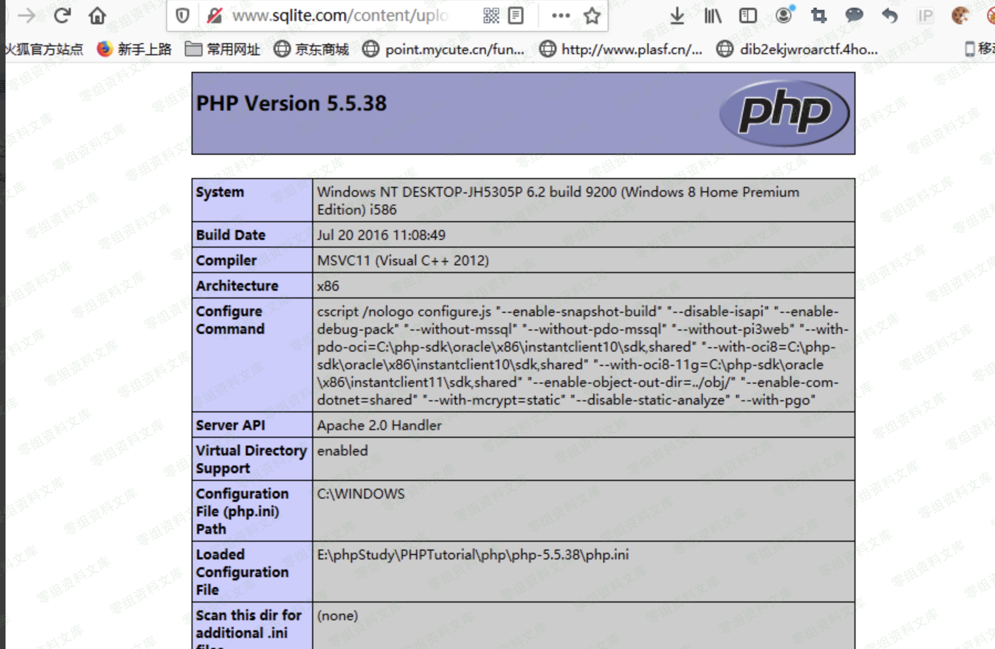Toggle the browser sidebar
Screen dimensions: 995x649
[748, 15]
